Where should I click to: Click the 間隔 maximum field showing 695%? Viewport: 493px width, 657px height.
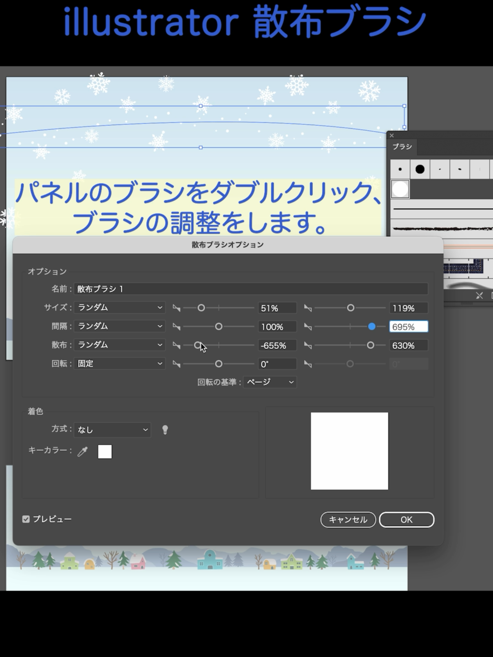coord(409,327)
